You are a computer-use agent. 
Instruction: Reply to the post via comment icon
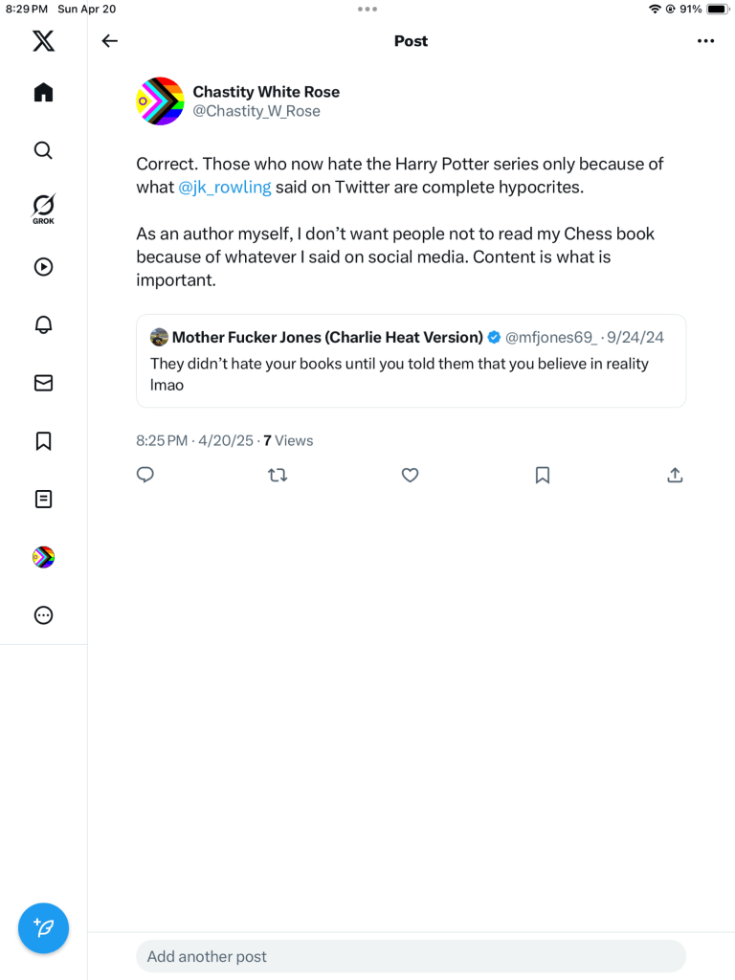145,475
